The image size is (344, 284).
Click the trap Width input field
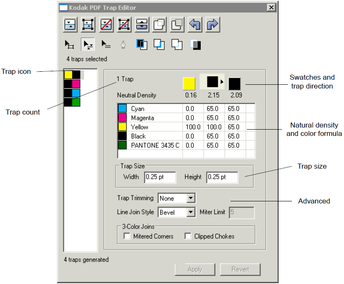point(160,177)
